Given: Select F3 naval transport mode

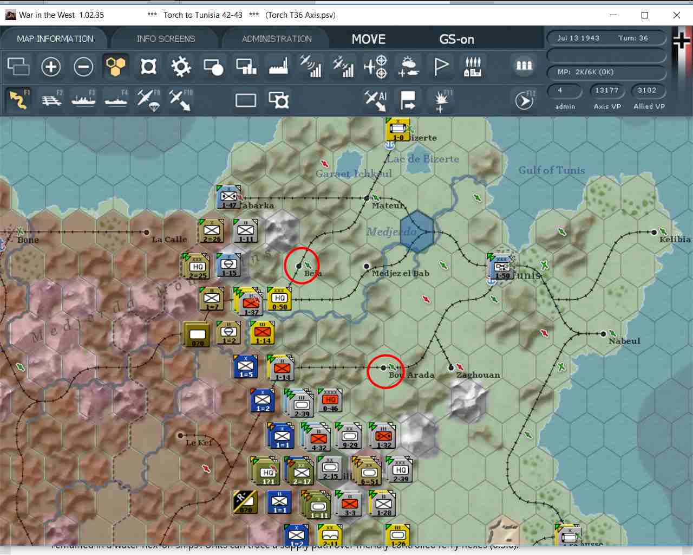Looking at the screenshot, I should pos(84,100).
